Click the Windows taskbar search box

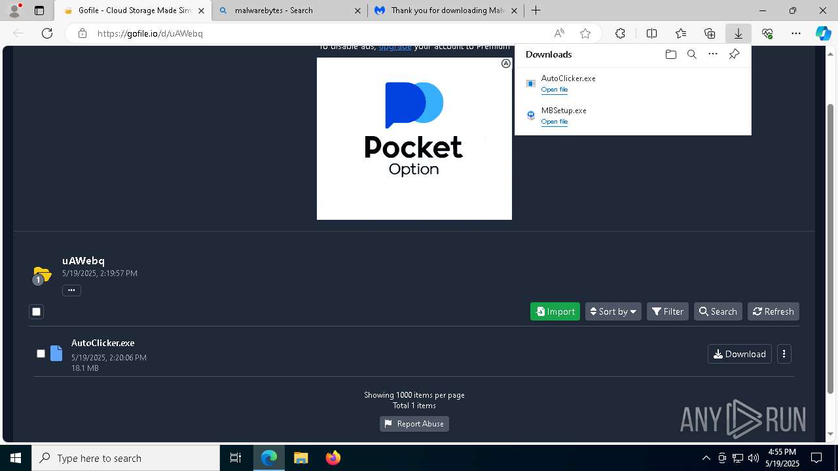coord(126,458)
